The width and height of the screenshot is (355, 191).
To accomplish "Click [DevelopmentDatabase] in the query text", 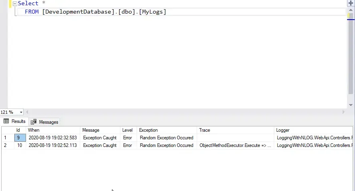I will pos(78,12).
